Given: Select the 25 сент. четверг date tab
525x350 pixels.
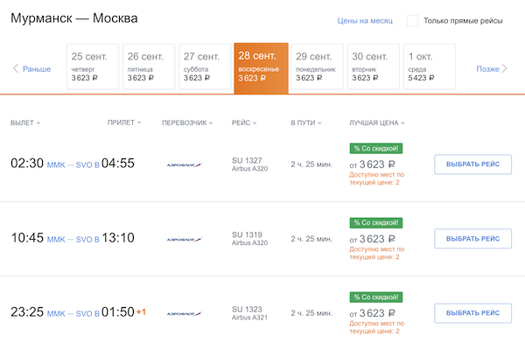Looking at the screenshot, I should pos(91,66).
